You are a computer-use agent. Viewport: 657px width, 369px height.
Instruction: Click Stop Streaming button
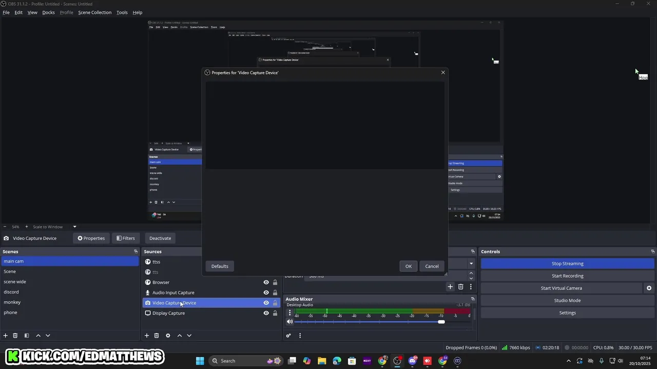click(x=567, y=263)
